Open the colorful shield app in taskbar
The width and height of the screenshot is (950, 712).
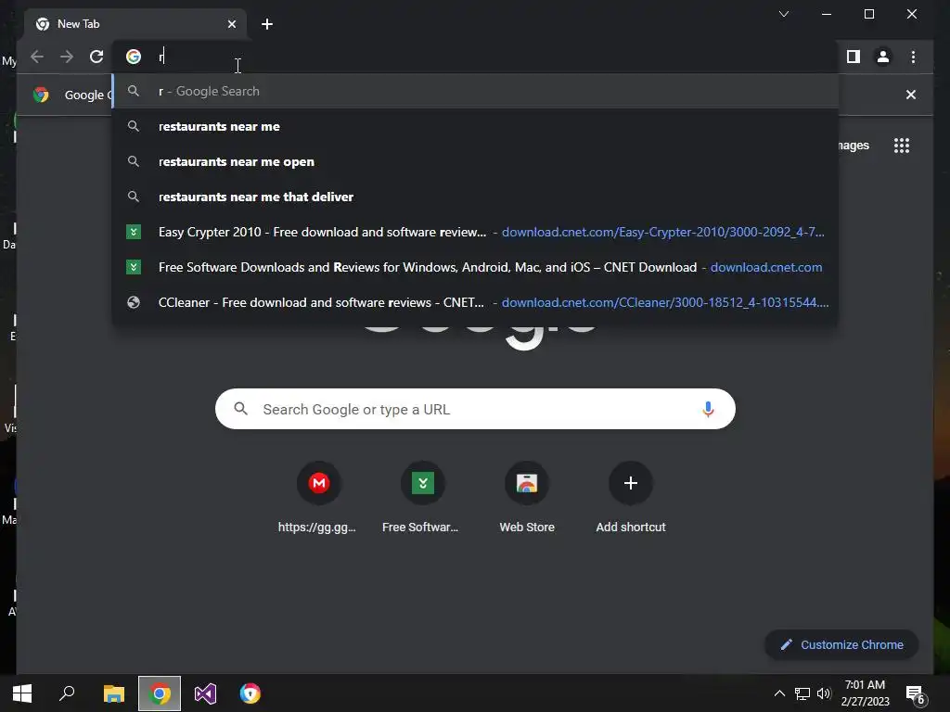click(250, 693)
